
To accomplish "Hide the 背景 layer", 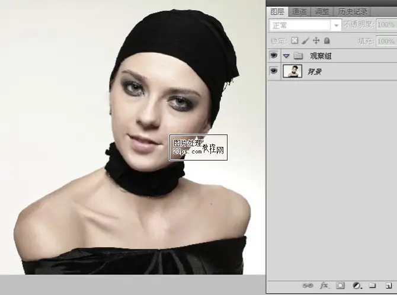I will coord(274,71).
